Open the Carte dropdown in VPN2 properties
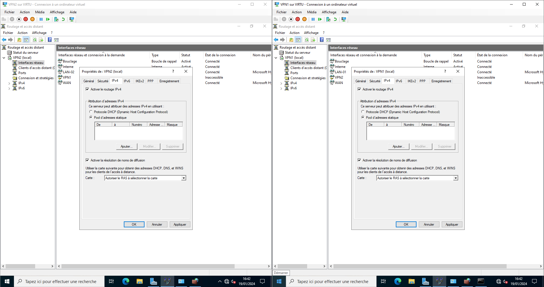The image size is (544, 287). point(184,178)
